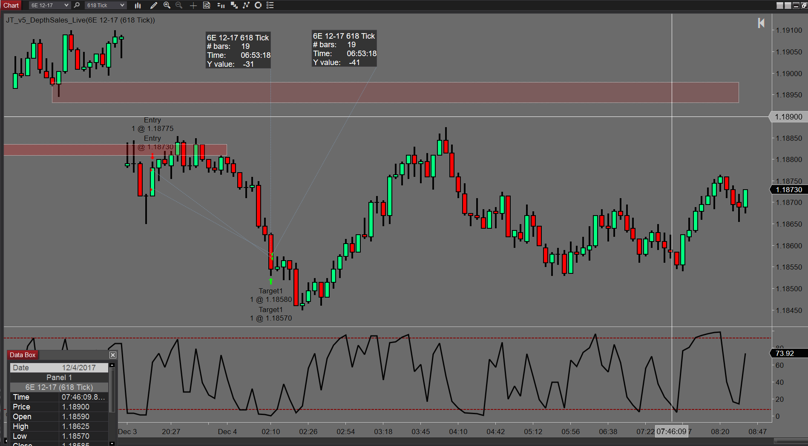Open the Chart Trader icon
This screenshot has height=446, width=808.
coord(221,5)
